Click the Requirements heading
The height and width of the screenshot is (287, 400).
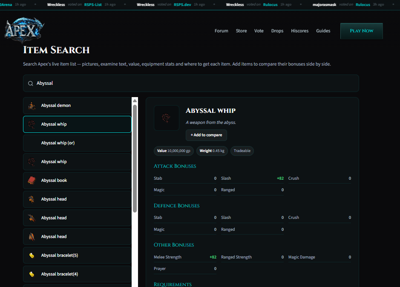[x=173, y=284]
